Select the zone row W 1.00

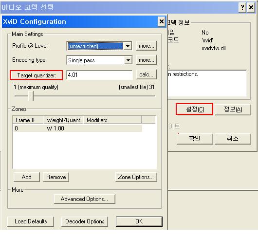77,128
